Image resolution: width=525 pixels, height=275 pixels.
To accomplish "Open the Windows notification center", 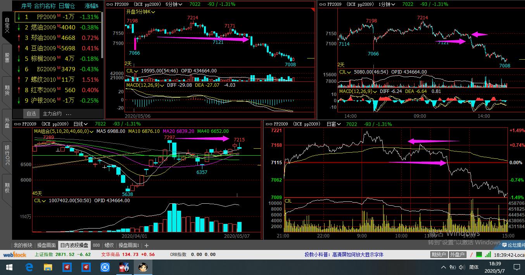I will 516,267.
